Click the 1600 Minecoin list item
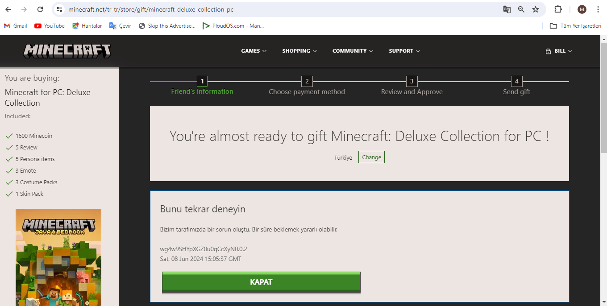The height and width of the screenshot is (306, 607). tap(34, 136)
